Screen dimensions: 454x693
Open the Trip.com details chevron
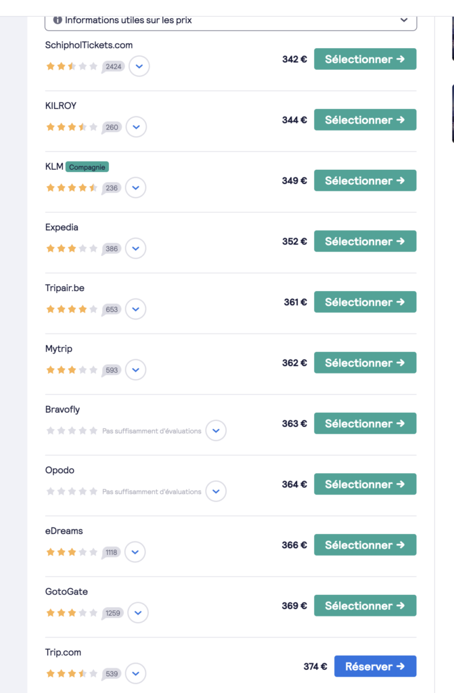[x=136, y=673]
